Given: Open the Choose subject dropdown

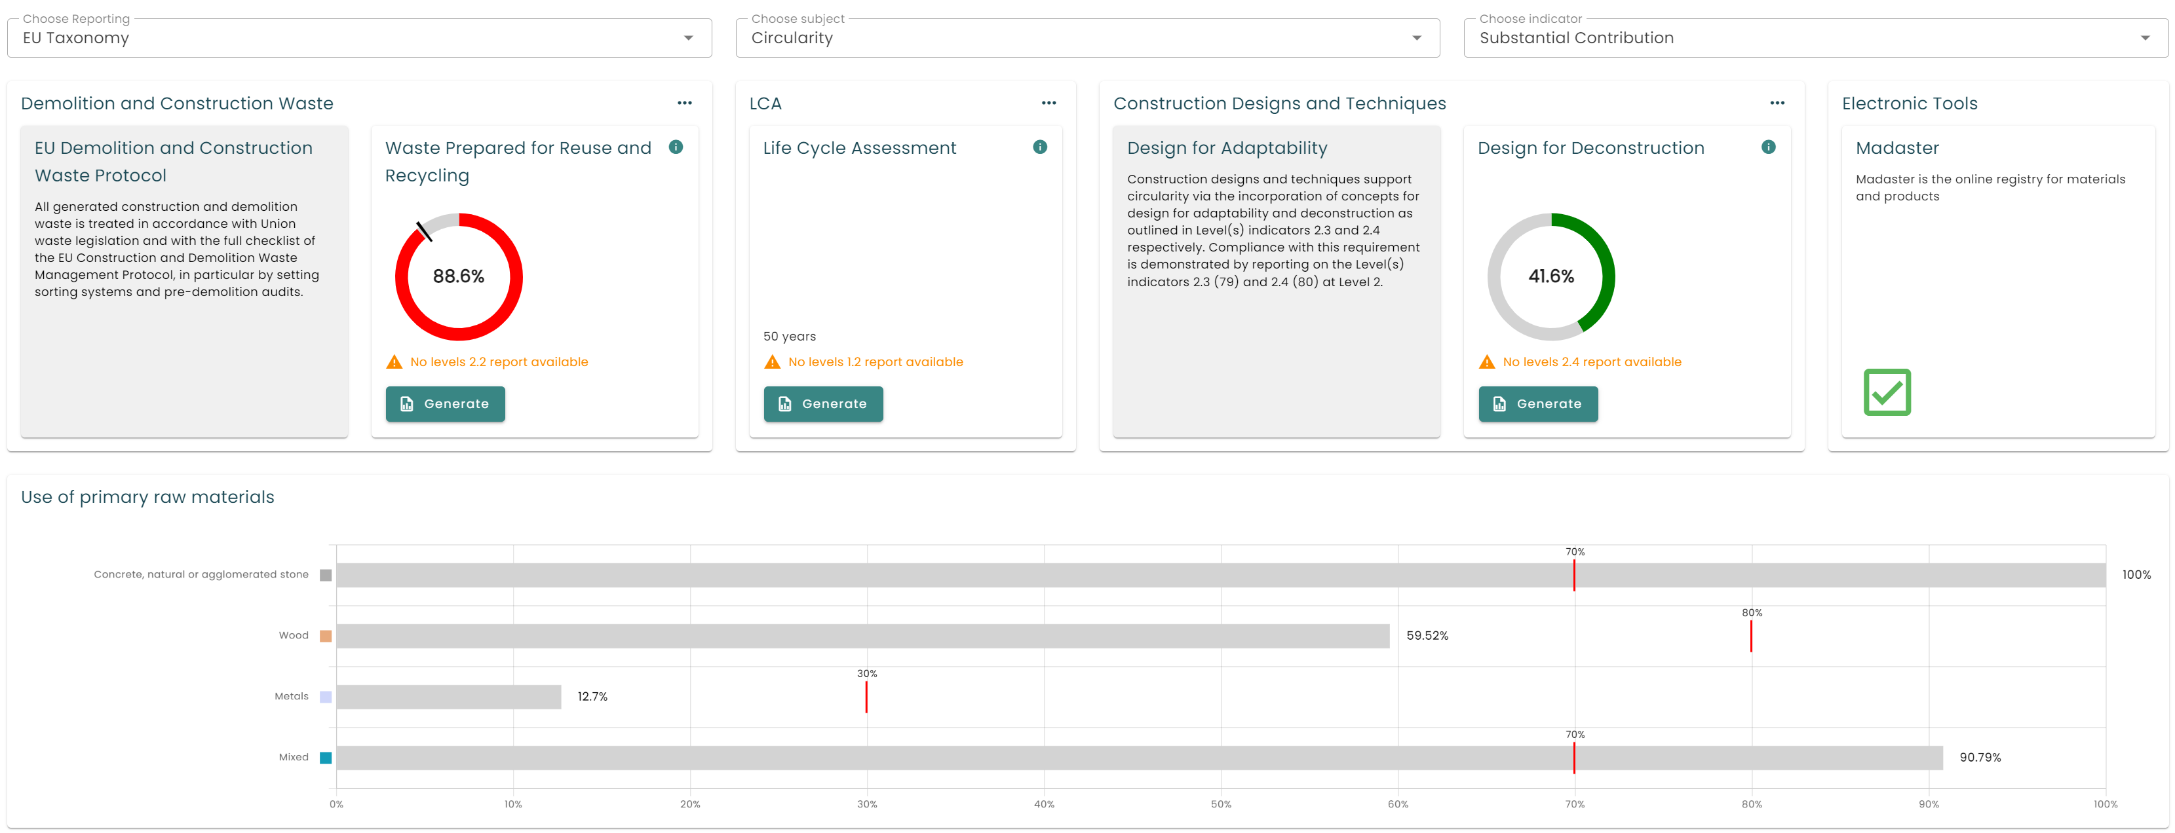Looking at the screenshot, I should [1087, 38].
